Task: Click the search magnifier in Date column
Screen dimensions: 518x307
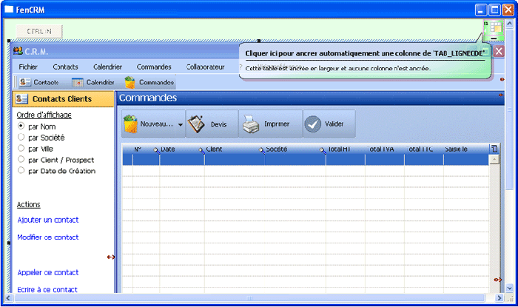Action: pyautogui.click(x=156, y=150)
